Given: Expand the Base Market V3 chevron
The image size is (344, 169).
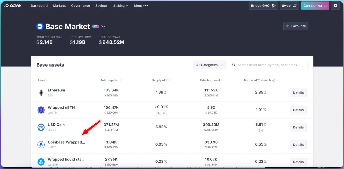Looking at the screenshot, I should [103, 26].
